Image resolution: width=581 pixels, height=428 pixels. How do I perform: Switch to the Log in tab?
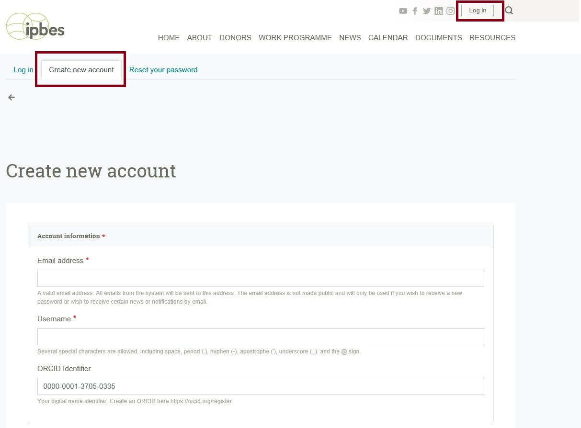[23, 70]
